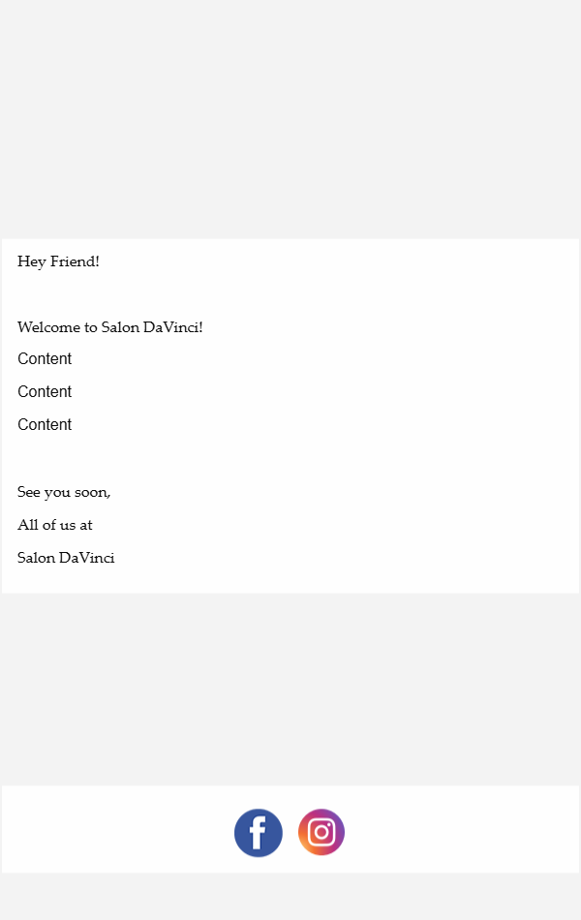This screenshot has height=920, width=581.
Task: Click the second "Content" placeholder line
Action: pos(45,392)
